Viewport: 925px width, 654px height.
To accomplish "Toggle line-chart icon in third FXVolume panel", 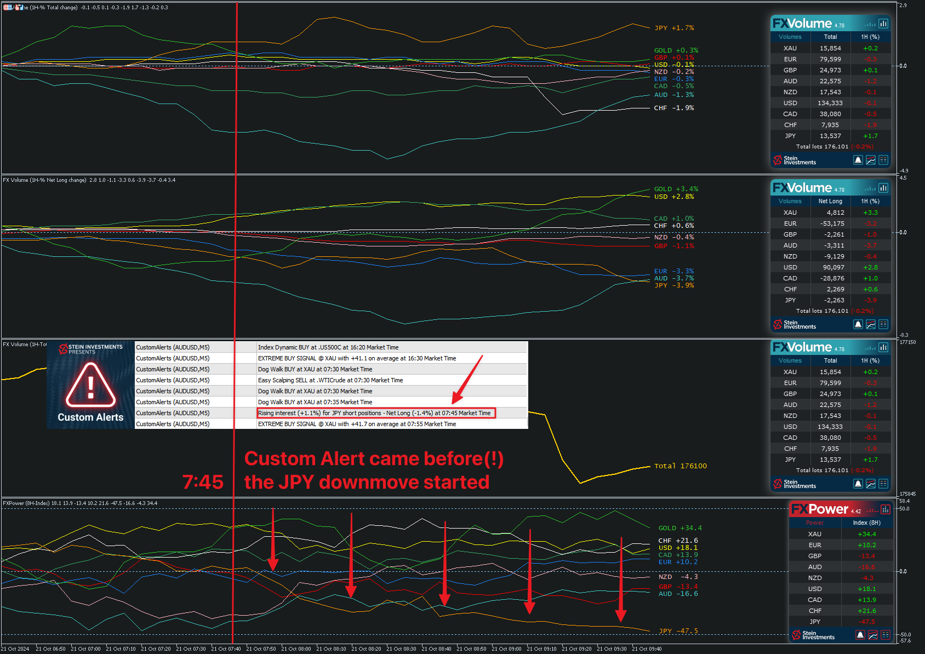I will [871, 484].
